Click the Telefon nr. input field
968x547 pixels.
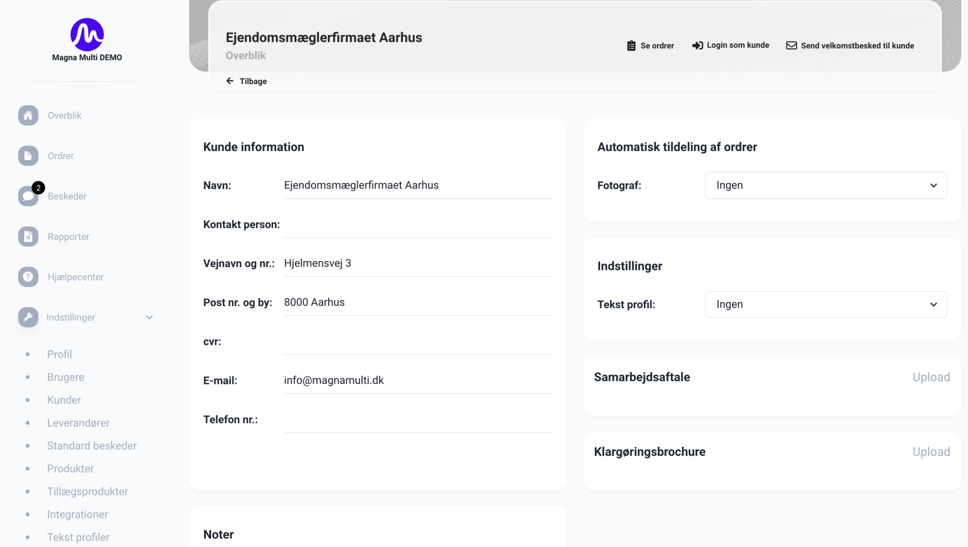pos(418,420)
